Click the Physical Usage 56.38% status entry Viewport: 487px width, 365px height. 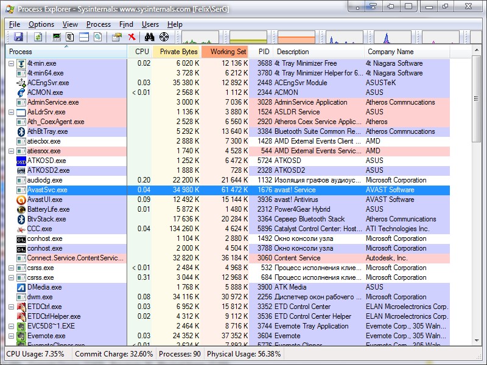click(x=244, y=354)
